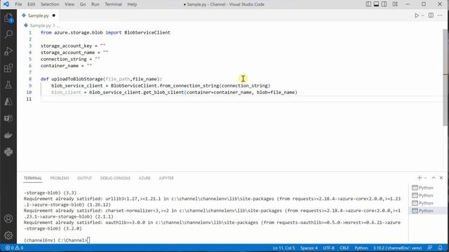This screenshot has height=252, width=449.
Task: Click the terminal prompt C:\Channel>
Action: pos(72,240)
